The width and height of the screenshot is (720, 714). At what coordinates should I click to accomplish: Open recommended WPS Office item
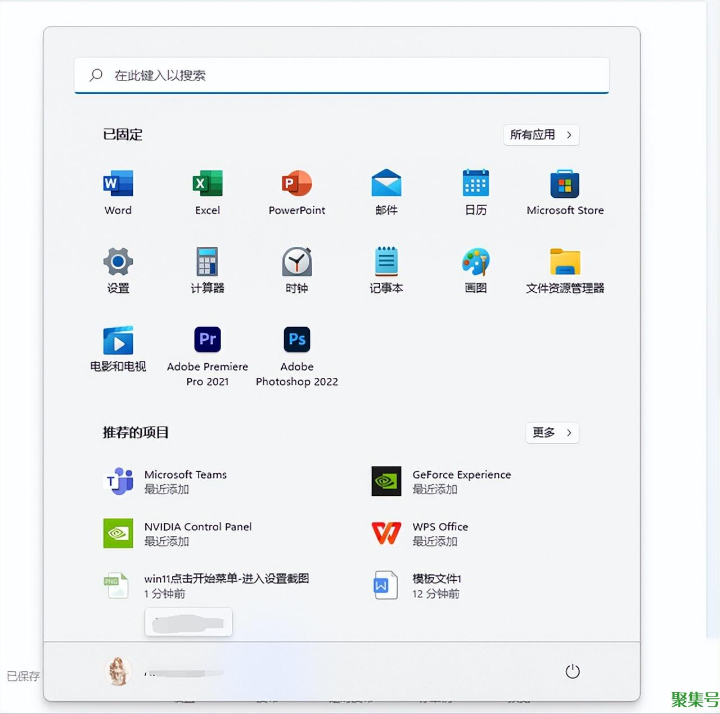[440, 534]
